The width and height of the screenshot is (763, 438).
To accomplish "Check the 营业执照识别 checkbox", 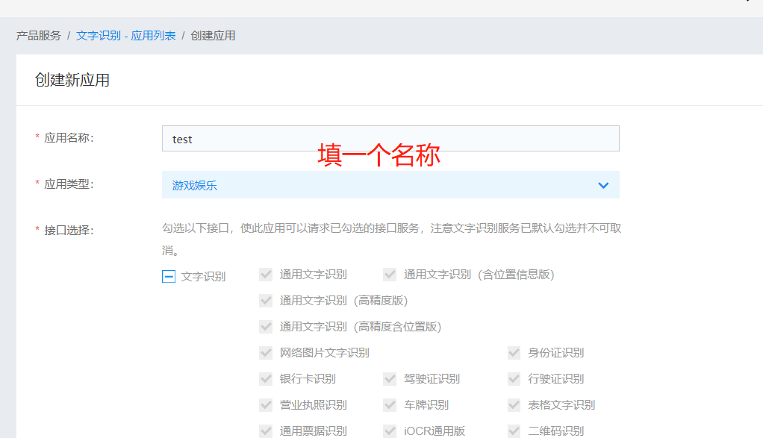I will 265,404.
